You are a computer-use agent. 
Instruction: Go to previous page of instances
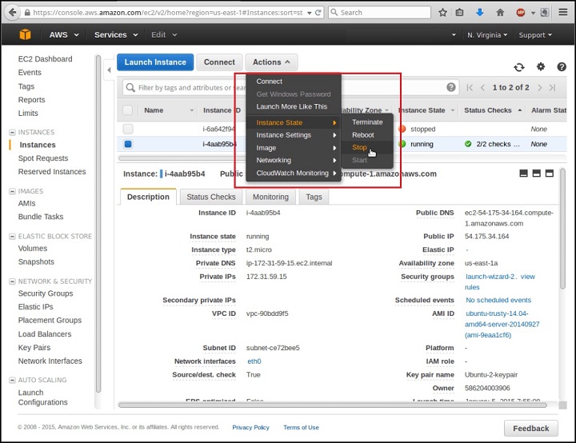[482, 87]
